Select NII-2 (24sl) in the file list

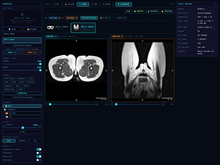pyautogui.click(x=22, y=40)
